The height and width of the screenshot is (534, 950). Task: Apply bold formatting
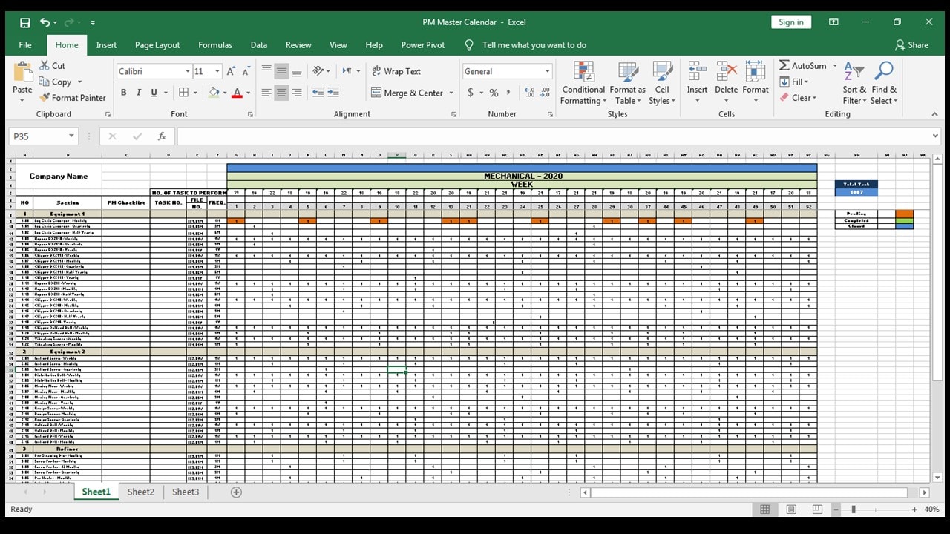click(x=124, y=92)
